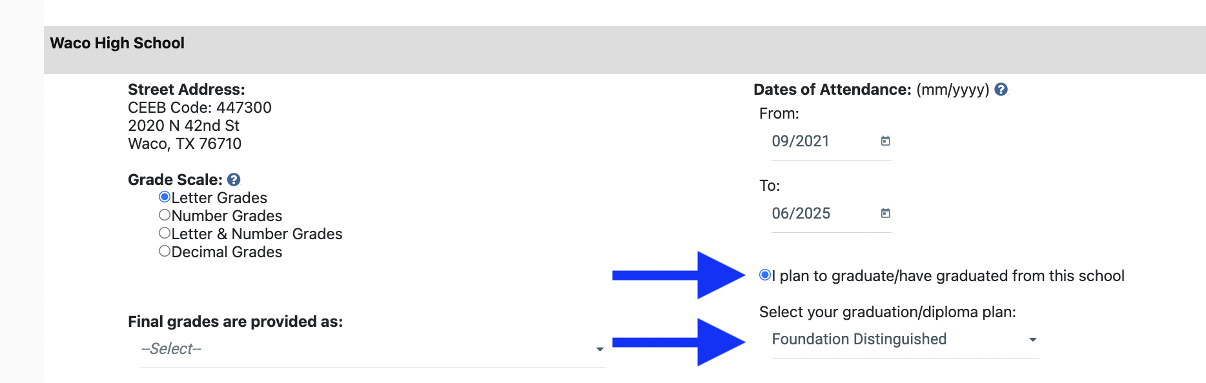Toggle the plan to graduate radio button
This screenshot has width=1206, height=383.
(x=765, y=275)
